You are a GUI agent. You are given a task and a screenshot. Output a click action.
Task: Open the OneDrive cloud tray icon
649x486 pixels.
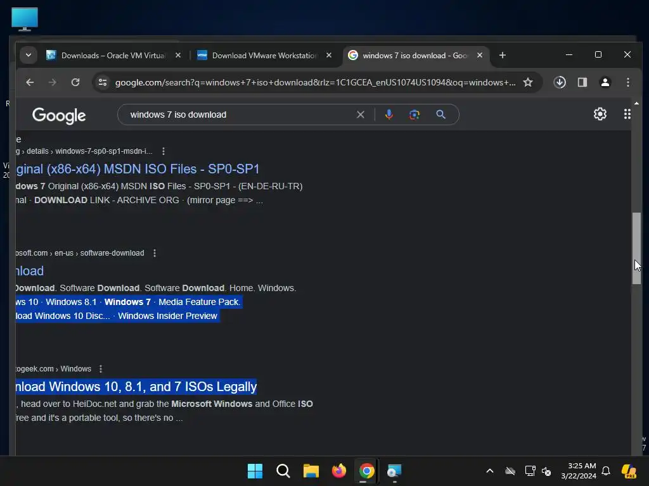tap(510, 471)
